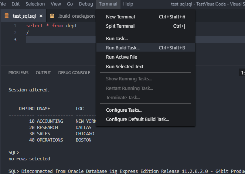The width and height of the screenshot is (245, 174).
Task: Click the Run Task... menu entry
Action: [x=117, y=38]
